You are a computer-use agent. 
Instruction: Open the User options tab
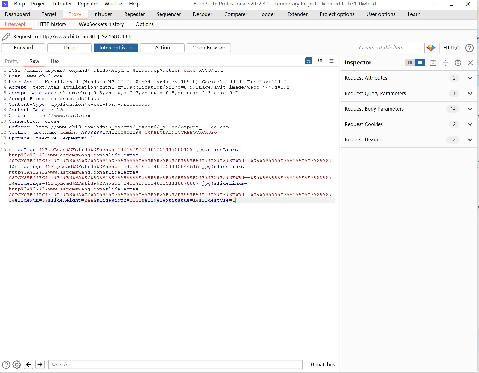[381, 14]
